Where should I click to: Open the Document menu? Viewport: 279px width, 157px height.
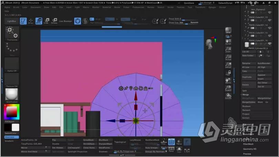pyautogui.click(x=35, y=7)
